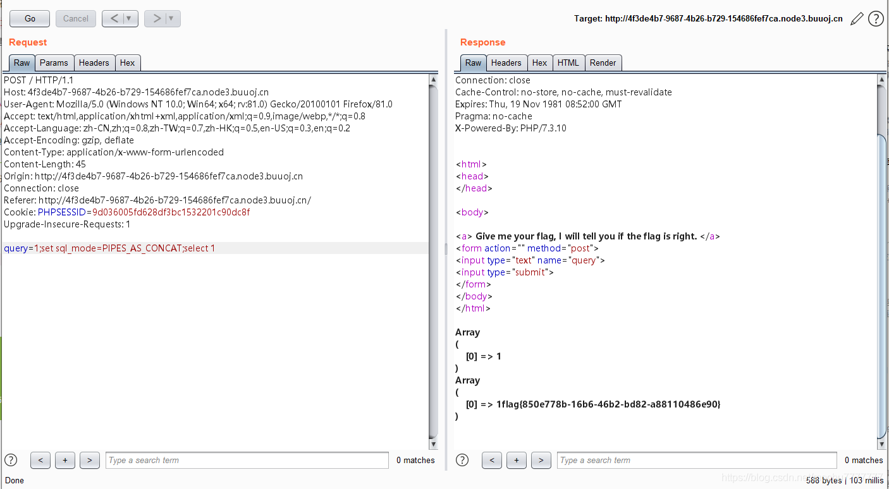Open the forward-history dropdown arrow

[173, 18]
